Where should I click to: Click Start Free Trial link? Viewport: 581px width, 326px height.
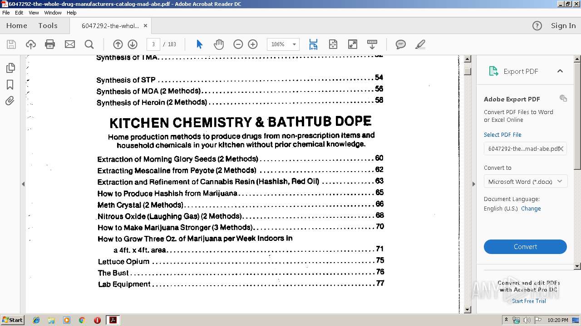(x=529, y=301)
